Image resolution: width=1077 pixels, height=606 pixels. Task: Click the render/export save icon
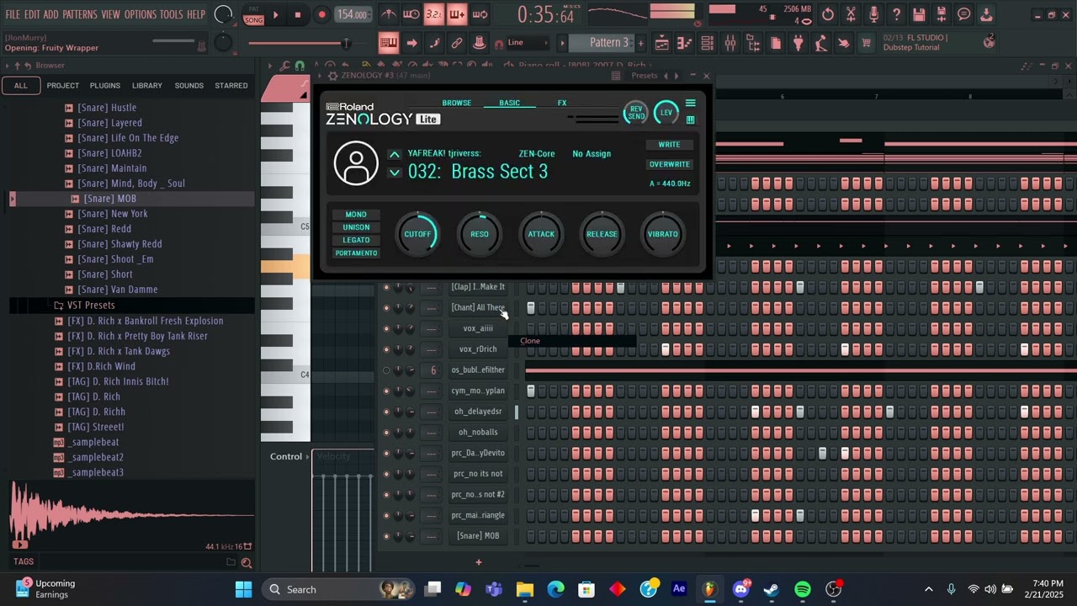pyautogui.click(x=942, y=14)
